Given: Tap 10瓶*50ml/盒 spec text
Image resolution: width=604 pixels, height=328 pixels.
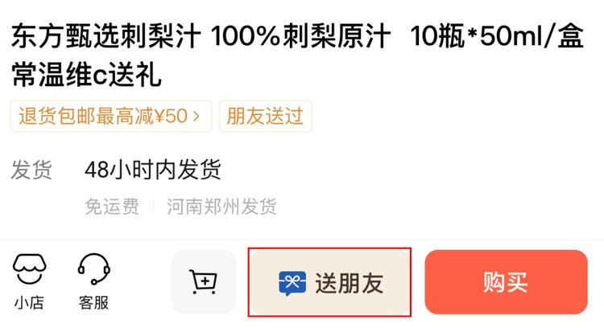Looking at the screenshot, I should coord(497,37).
